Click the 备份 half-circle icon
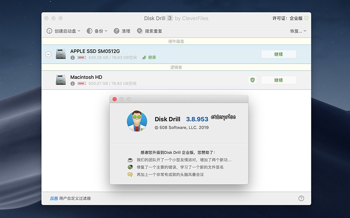The image size is (350, 218). (x=89, y=31)
